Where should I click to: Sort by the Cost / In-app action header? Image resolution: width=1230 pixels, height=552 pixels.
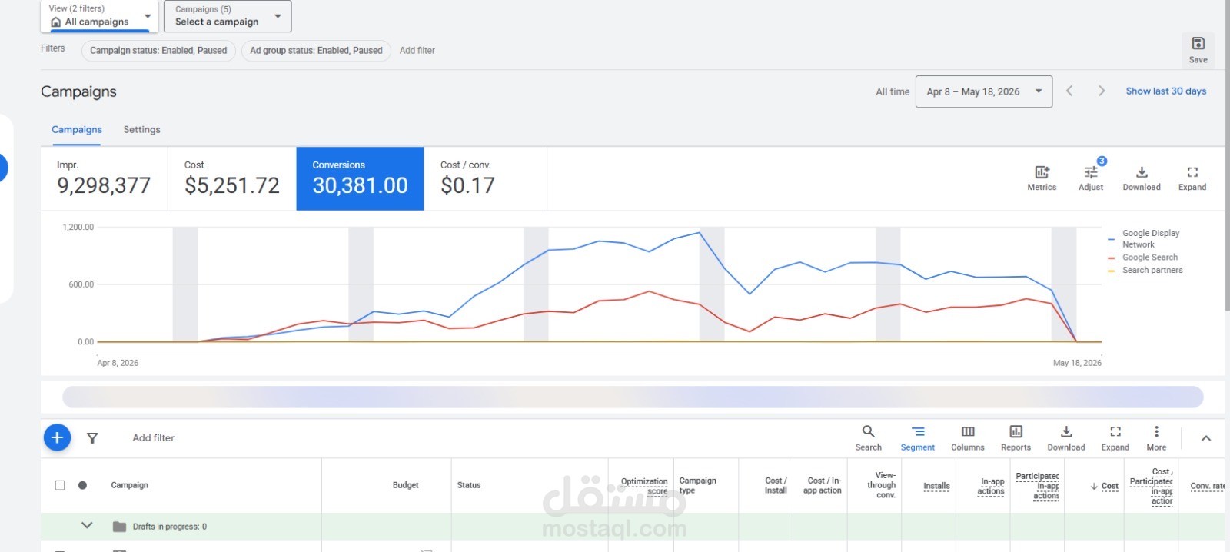823,485
